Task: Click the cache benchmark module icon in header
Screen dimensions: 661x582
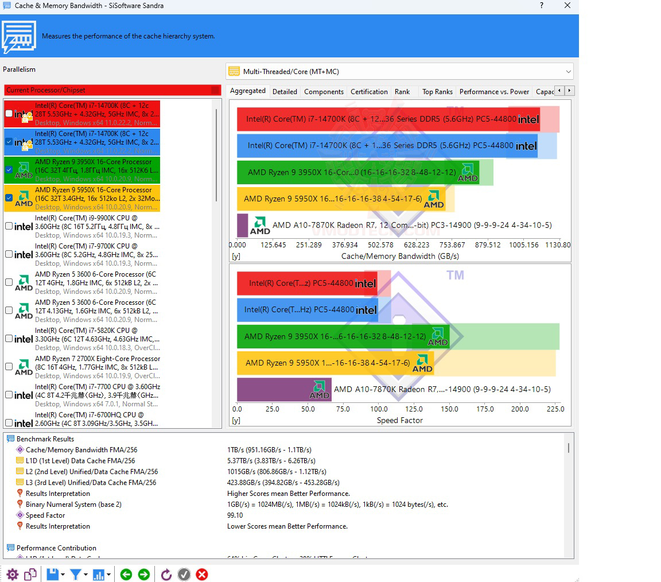Action: (18, 37)
